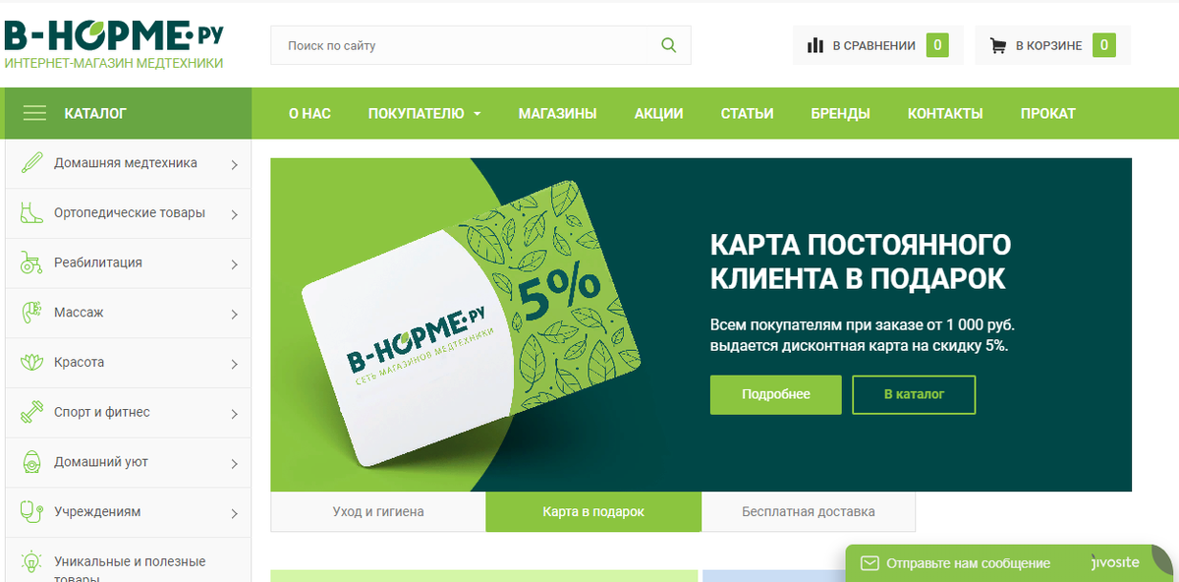
Task: Switch to the Уход и гигиена tab
Action: click(x=378, y=512)
